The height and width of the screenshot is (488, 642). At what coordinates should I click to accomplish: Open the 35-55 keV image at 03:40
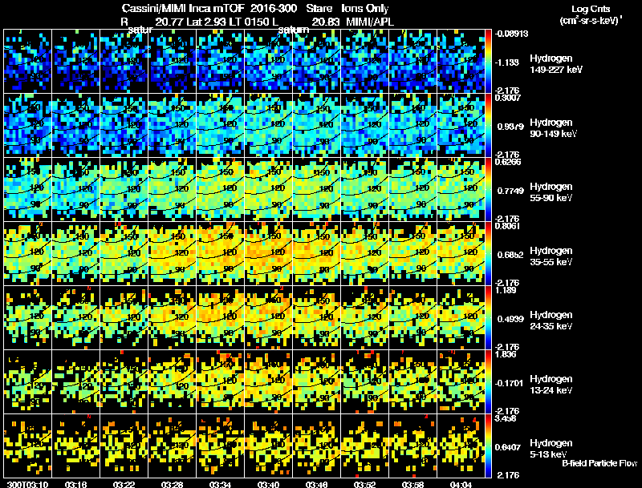[268, 253]
